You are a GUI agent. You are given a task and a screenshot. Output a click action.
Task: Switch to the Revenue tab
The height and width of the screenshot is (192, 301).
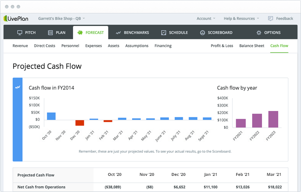click(x=20, y=46)
